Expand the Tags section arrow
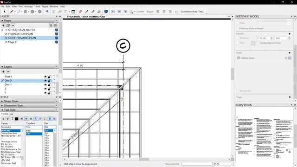 [x=290, y=97]
